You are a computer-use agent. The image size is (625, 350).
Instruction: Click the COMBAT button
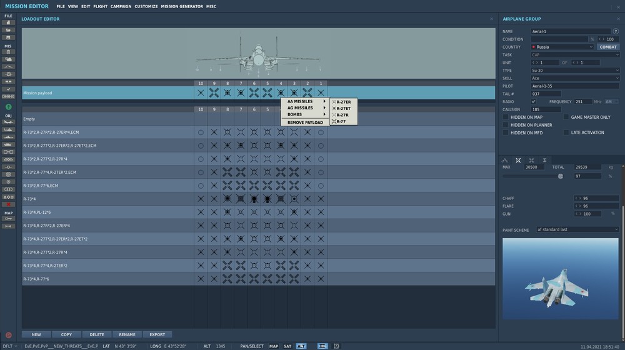608,47
